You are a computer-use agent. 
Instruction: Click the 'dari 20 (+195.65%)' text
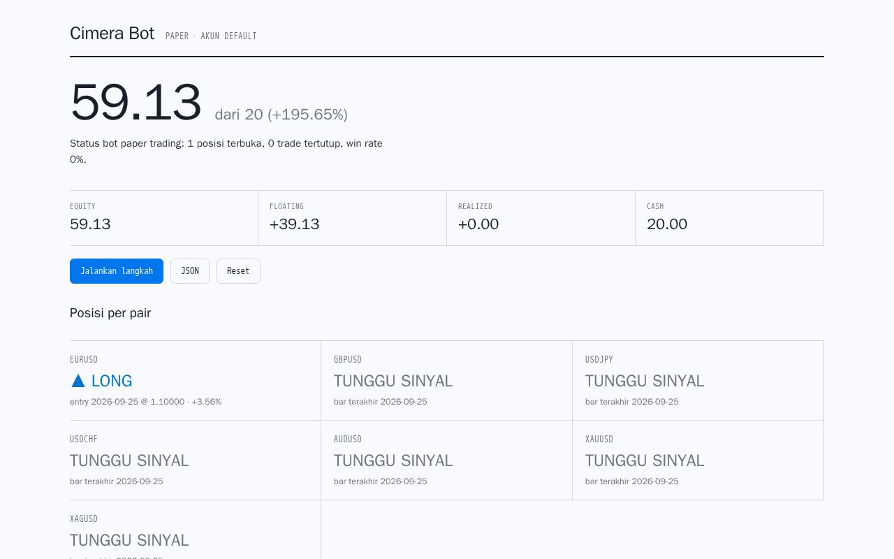click(281, 115)
